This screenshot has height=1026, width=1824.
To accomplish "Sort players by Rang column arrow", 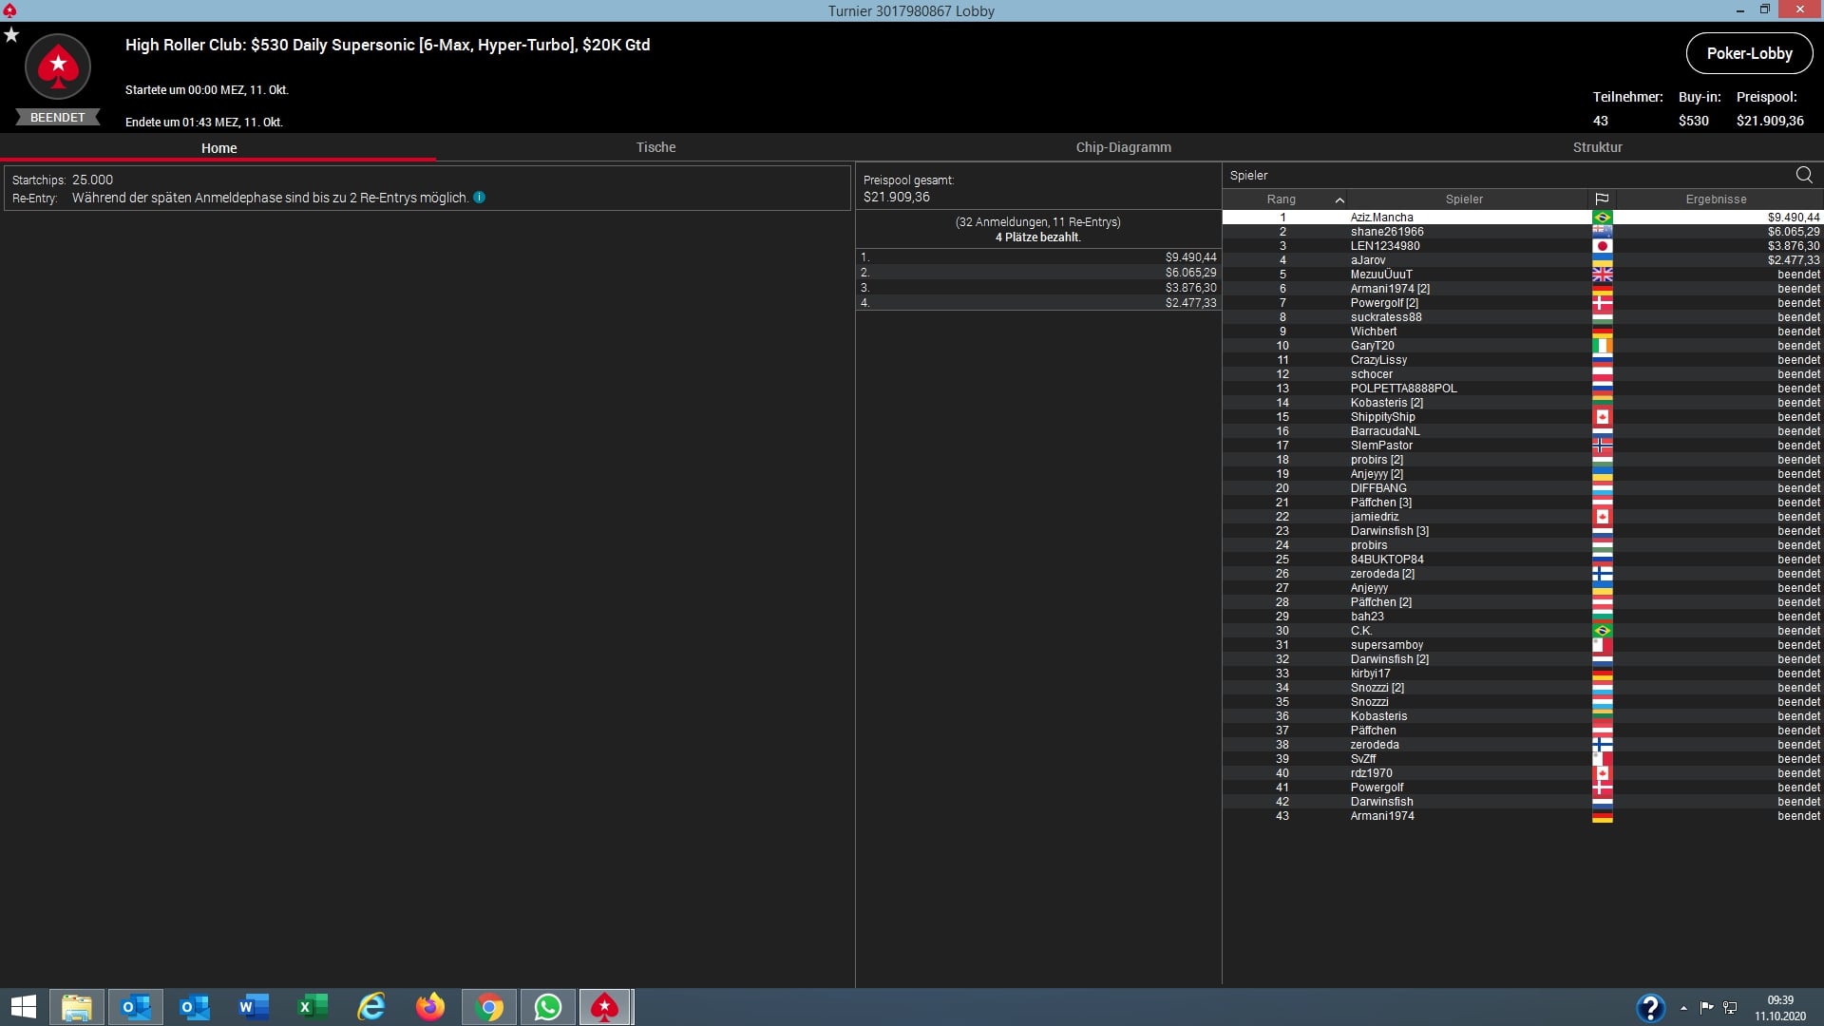I will pos(1339,199).
